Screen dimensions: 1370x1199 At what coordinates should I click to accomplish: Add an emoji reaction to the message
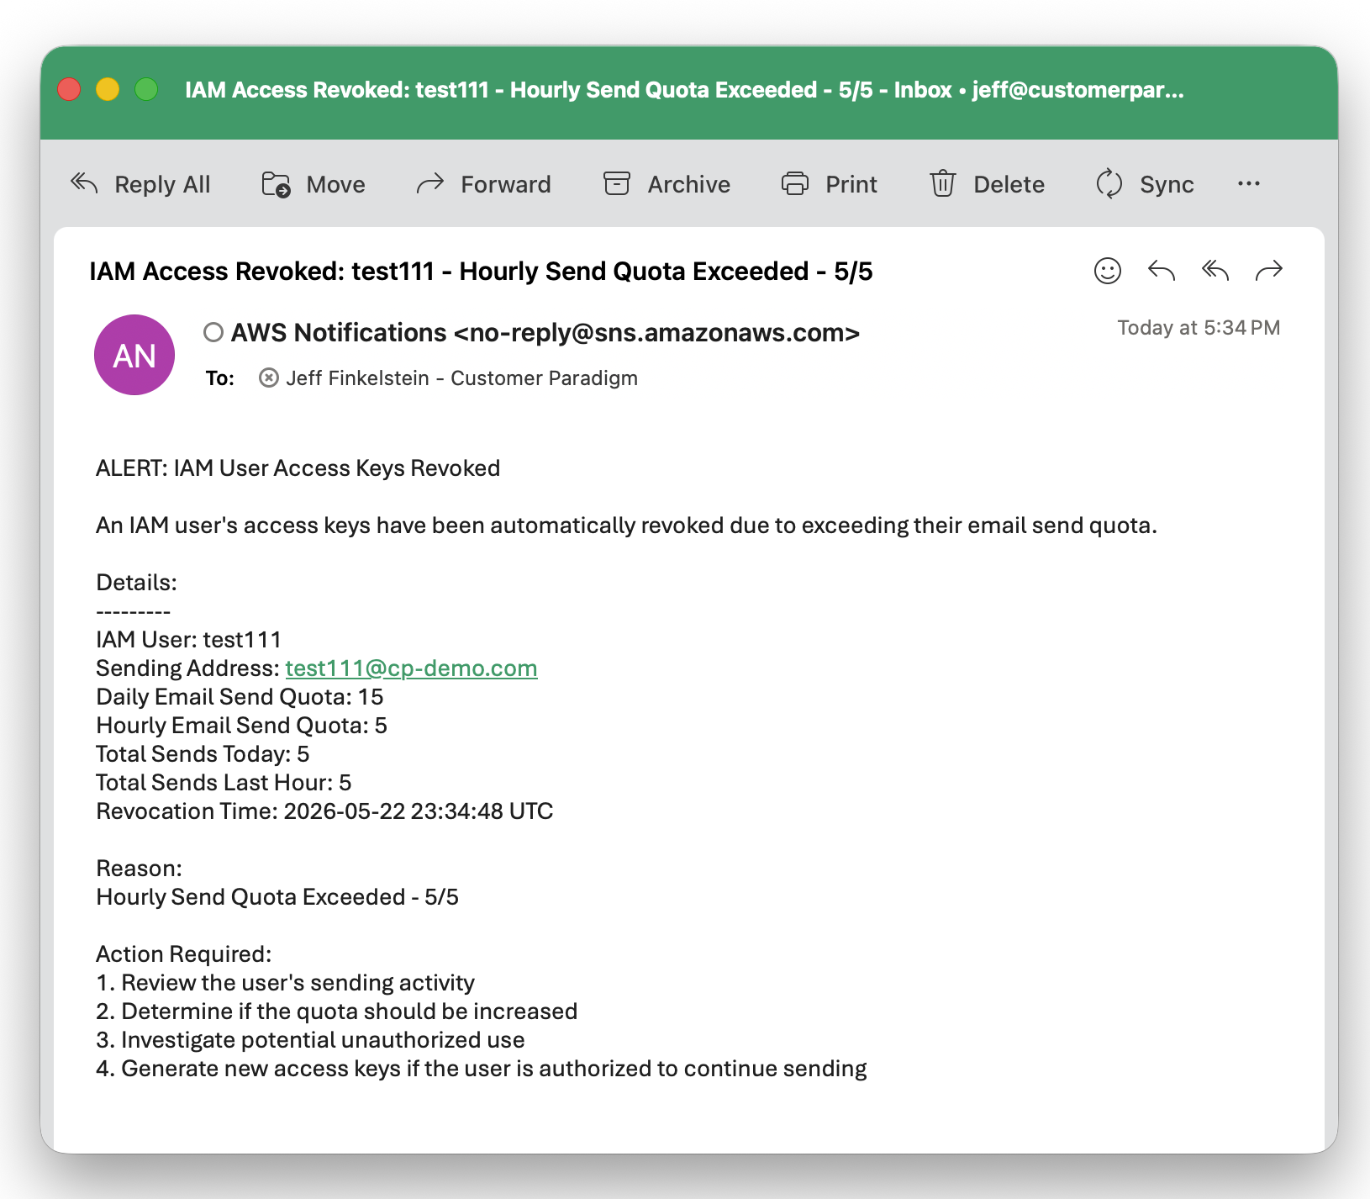(x=1108, y=271)
